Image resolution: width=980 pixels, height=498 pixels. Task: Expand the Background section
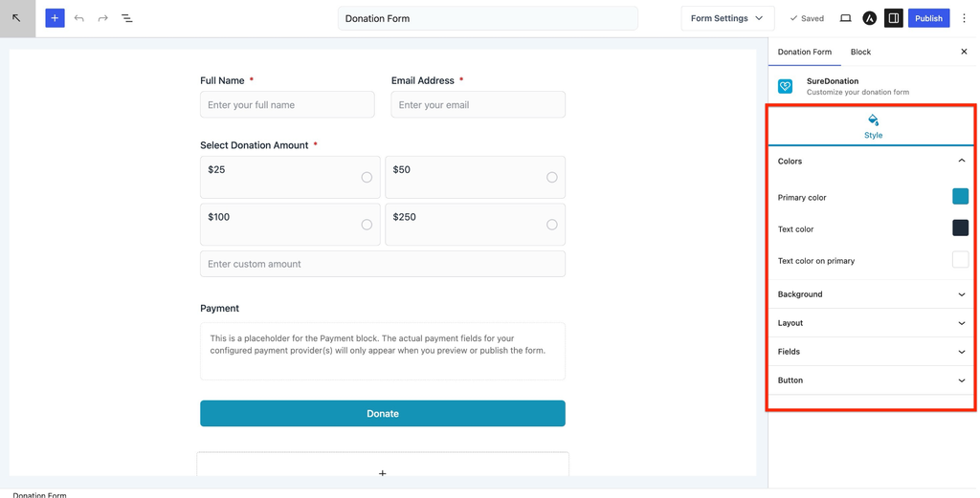tap(871, 294)
